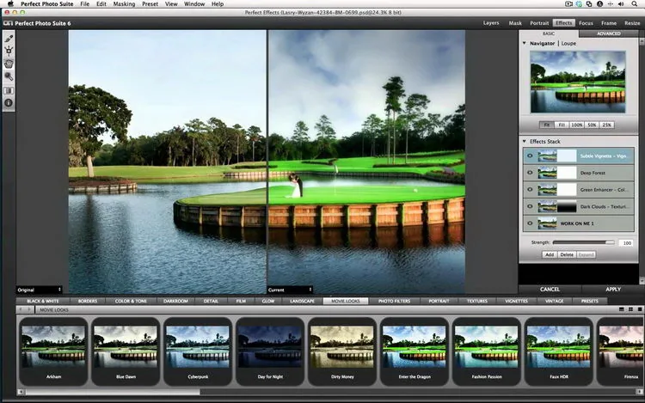Hide the Deep Forest effect layer
645x403 pixels.
[x=530, y=173]
